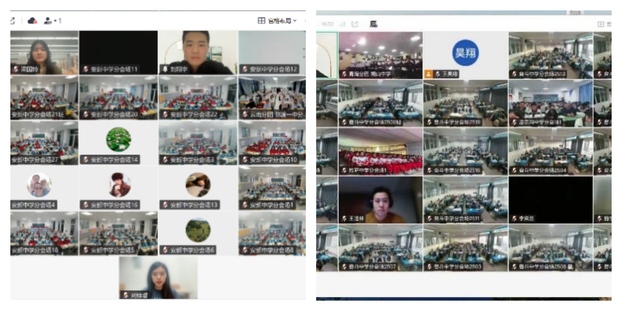Click the cloud recording icon in left toolbar
This screenshot has height=311, width=622.
click(32, 21)
